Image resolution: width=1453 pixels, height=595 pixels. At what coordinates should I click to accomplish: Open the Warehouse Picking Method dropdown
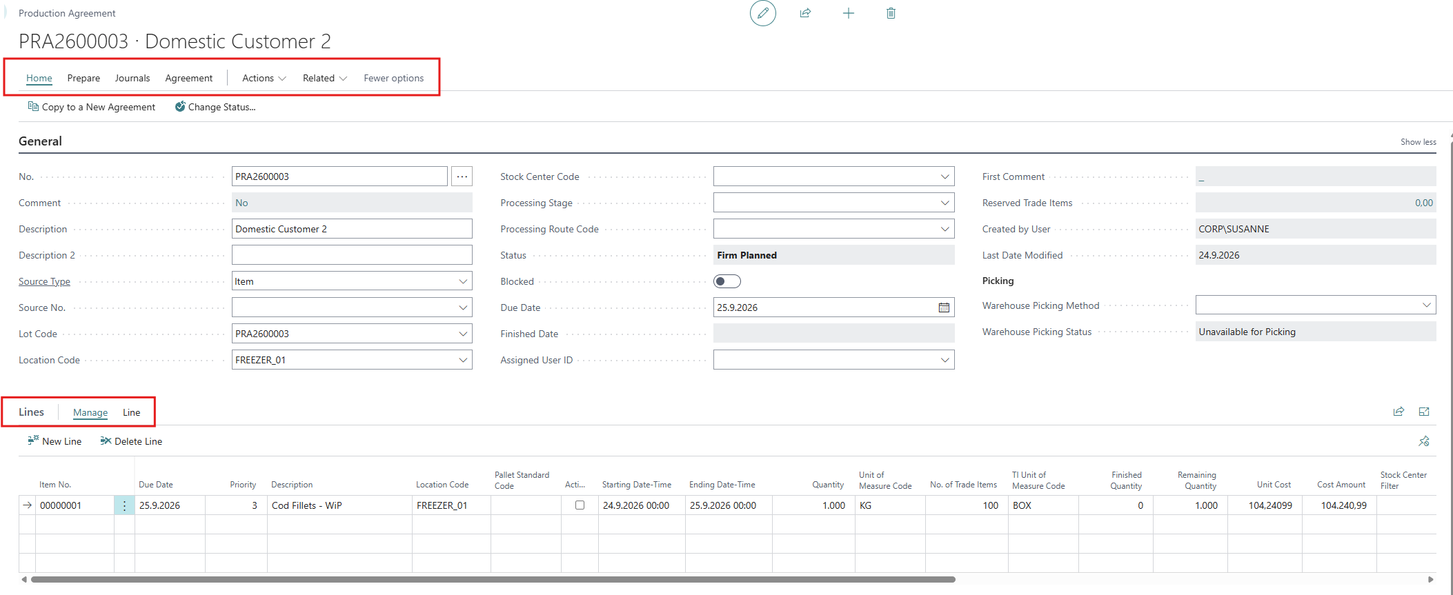(1426, 305)
